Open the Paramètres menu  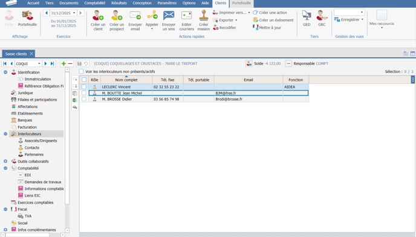[x=167, y=3]
